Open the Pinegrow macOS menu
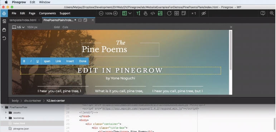Viewport: 276px width, 132px height. pos(19,2)
